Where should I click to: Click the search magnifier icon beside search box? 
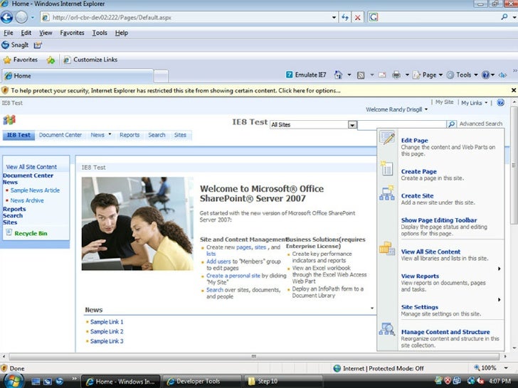click(x=451, y=124)
